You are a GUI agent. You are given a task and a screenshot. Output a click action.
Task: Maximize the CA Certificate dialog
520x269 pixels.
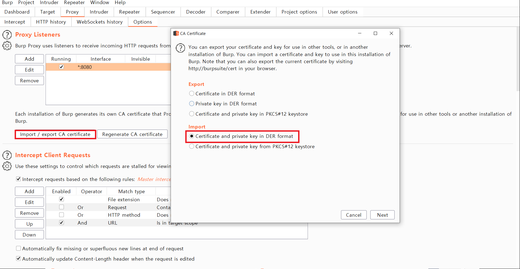(x=375, y=33)
